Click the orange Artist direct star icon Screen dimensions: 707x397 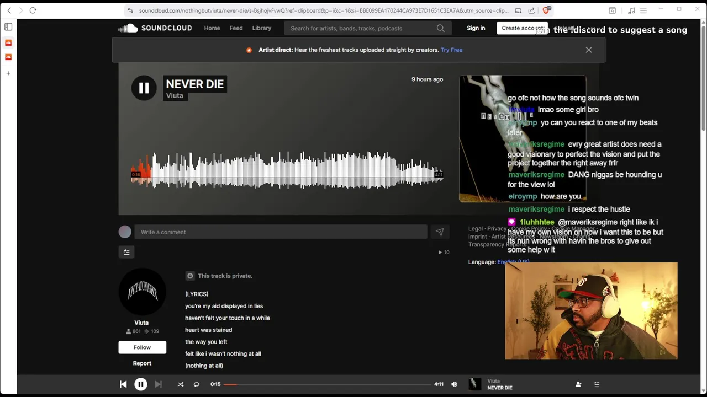(x=249, y=50)
